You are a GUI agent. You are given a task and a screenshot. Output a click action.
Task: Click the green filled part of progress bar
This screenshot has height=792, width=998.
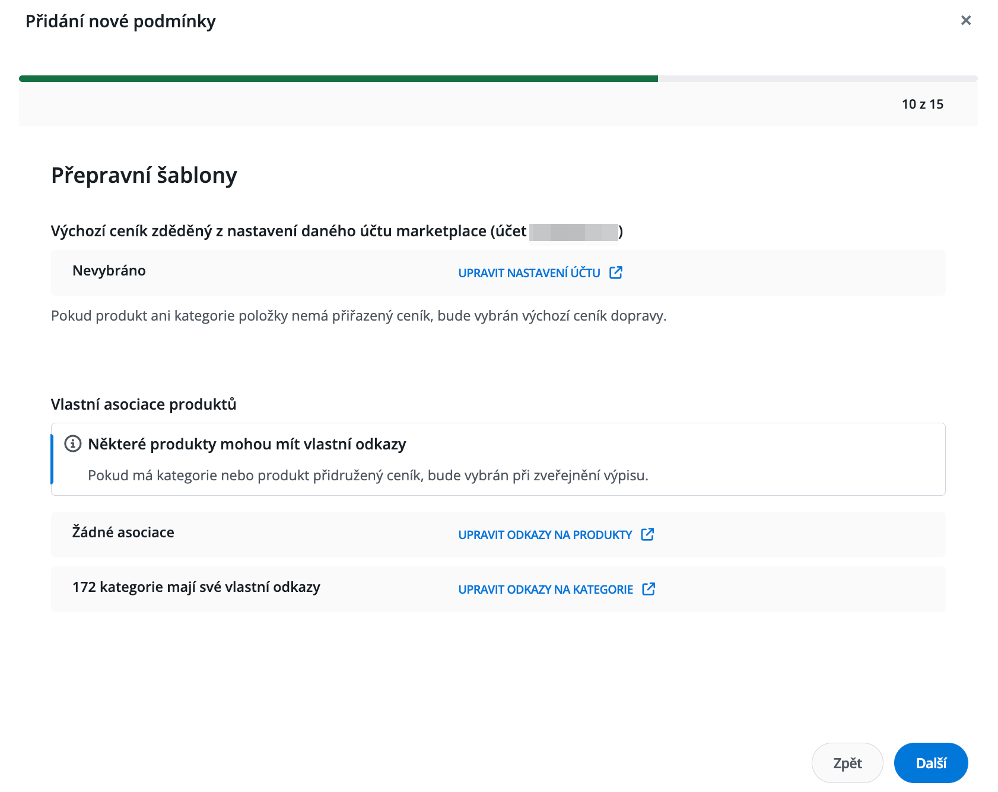click(x=338, y=78)
